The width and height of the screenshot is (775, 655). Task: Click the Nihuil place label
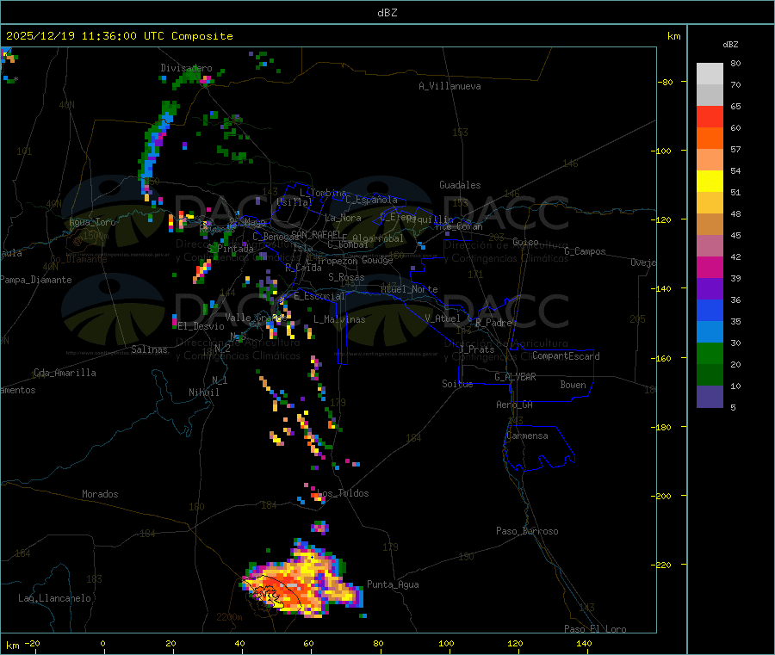point(203,392)
